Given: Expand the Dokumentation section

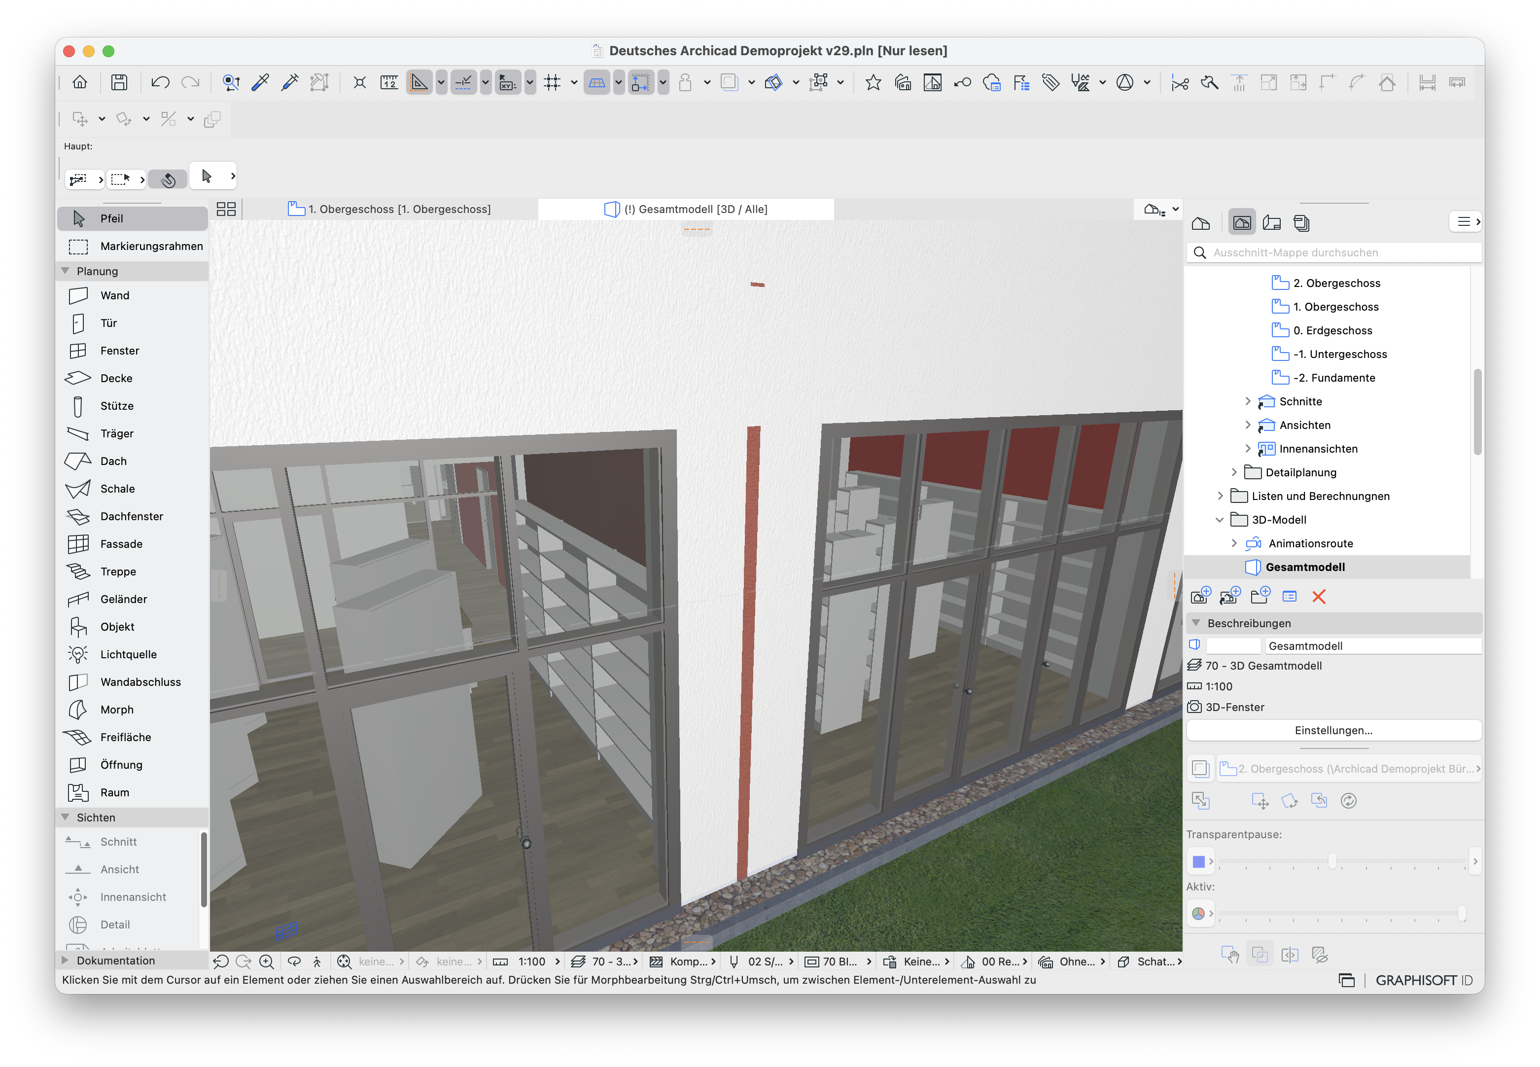Looking at the screenshot, I should point(66,960).
